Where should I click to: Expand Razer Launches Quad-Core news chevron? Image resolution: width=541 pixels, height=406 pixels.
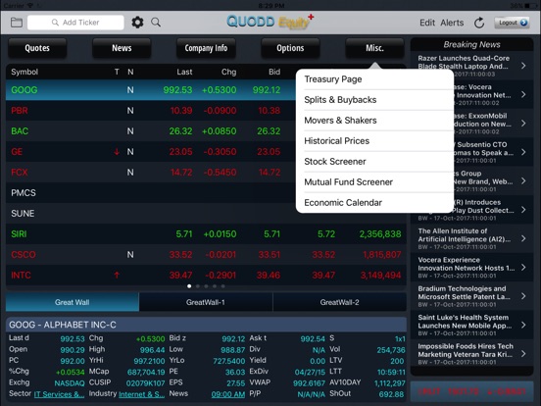(x=523, y=66)
